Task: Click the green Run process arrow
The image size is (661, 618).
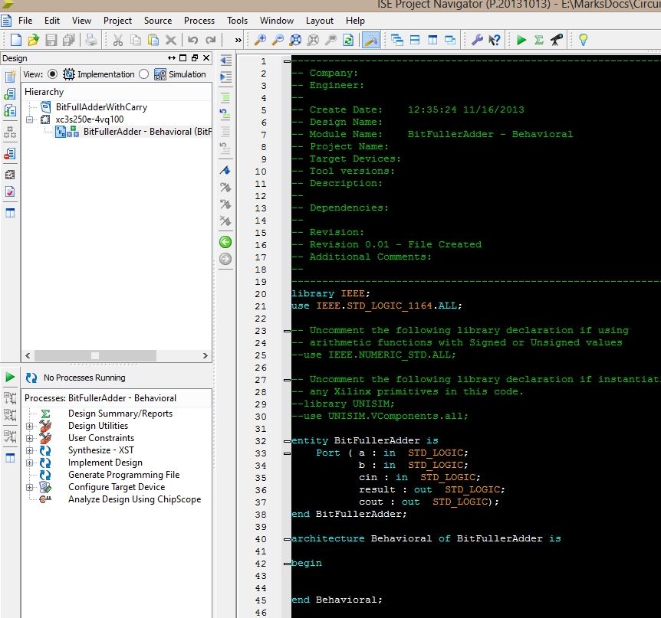Action: tap(10, 378)
